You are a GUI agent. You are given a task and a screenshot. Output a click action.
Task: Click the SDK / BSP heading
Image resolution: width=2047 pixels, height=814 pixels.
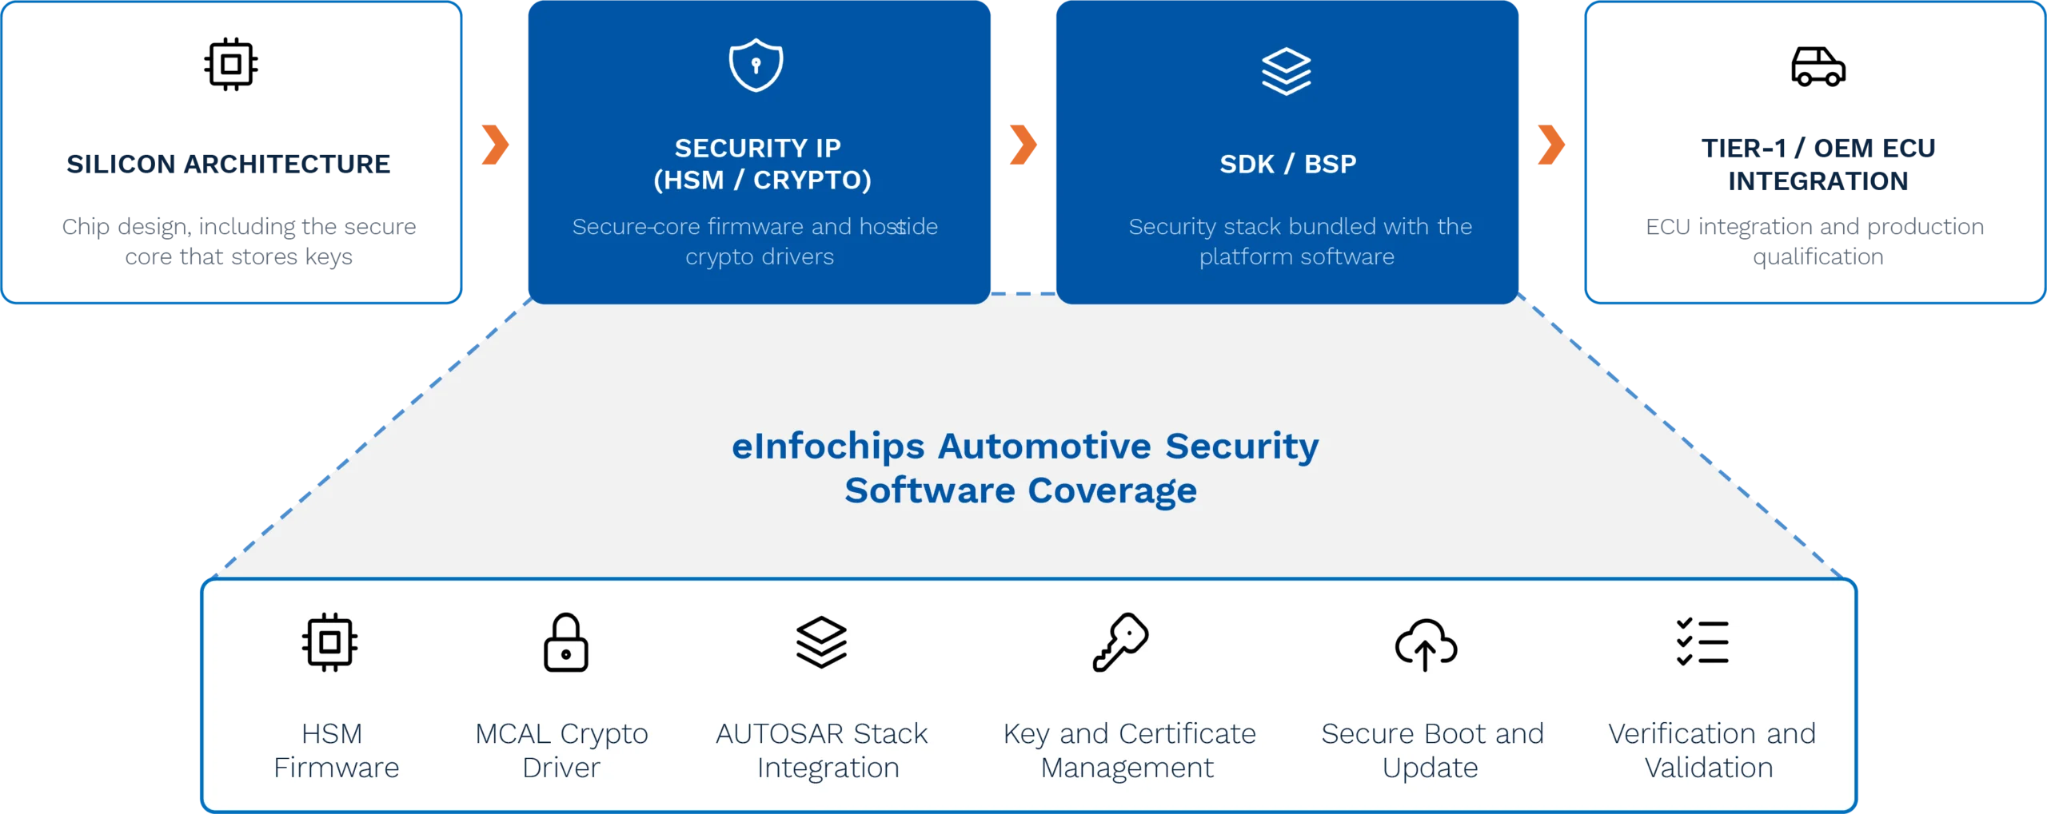pyautogui.click(x=1287, y=164)
